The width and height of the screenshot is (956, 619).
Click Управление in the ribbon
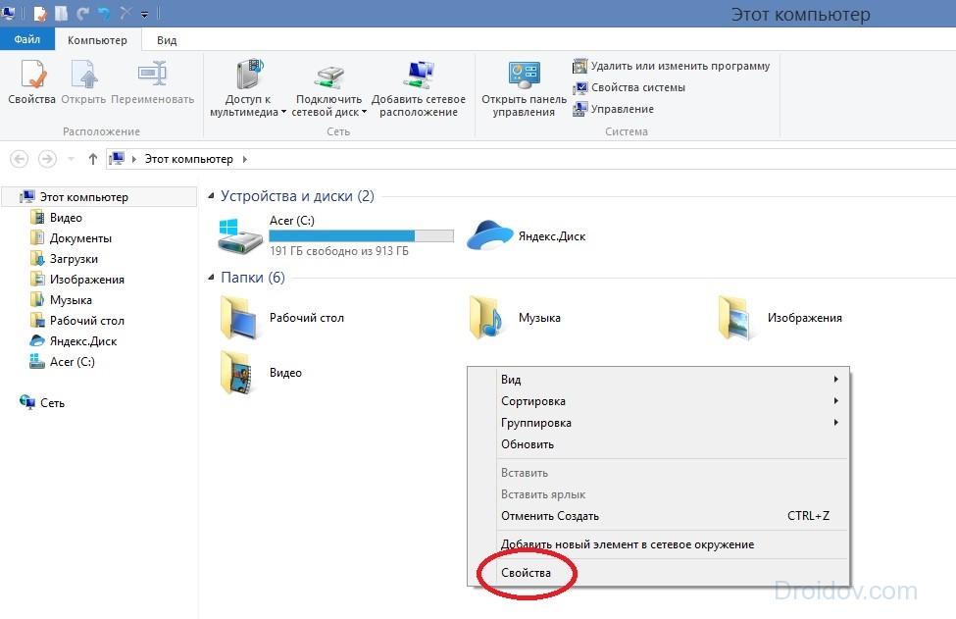coord(614,109)
